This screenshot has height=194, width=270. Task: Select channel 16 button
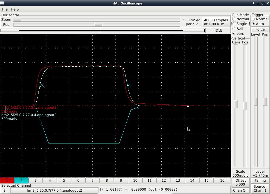coord(222,180)
